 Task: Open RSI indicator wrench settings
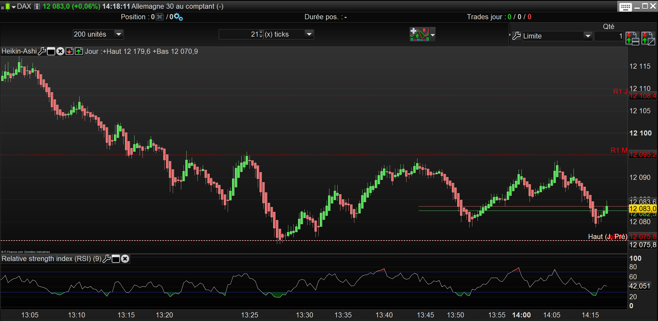coord(107,259)
